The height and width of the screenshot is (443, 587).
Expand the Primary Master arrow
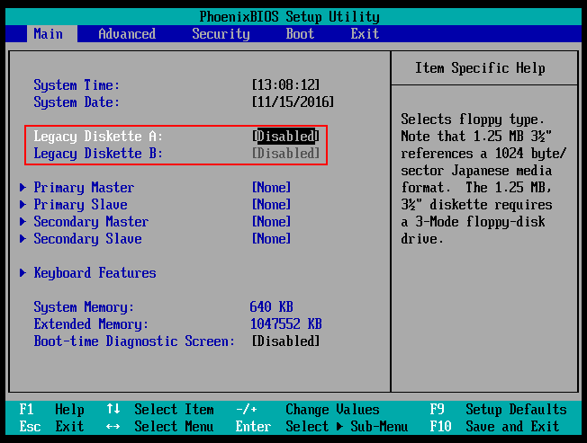(x=23, y=188)
